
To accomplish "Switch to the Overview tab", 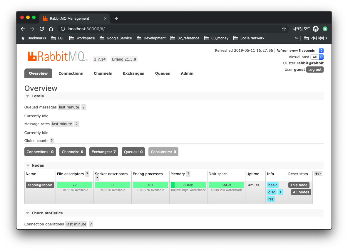I will point(39,73).
